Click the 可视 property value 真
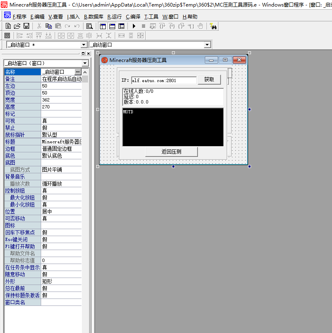The height and width of the screenshot is (333, 332). pyautogui.click(x=61, y=121)
